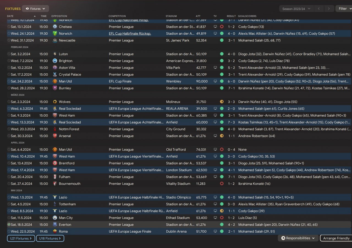Click the Bournemouth opposition name
Image resolution: width=352 pixels, height=248 pixels.
pyautogui.click(x=70, y=184)
